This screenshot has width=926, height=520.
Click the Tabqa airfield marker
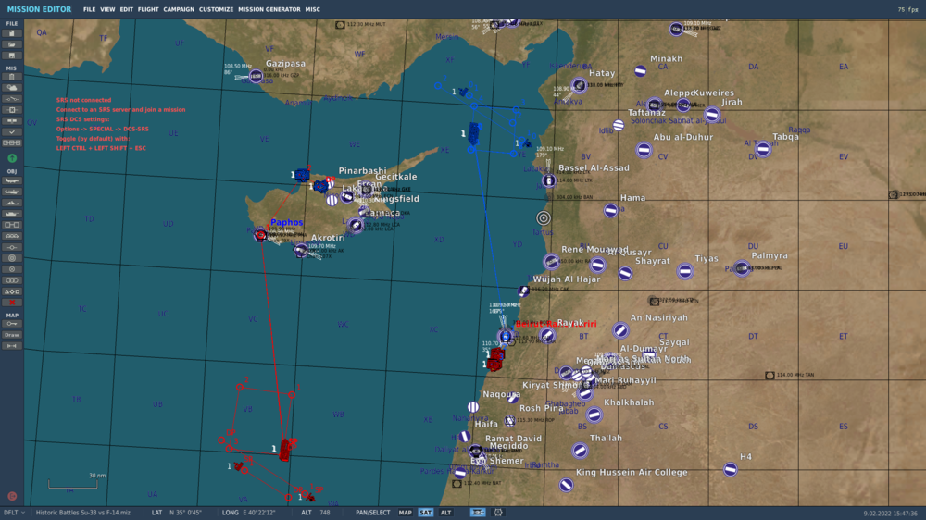(763, 149)
